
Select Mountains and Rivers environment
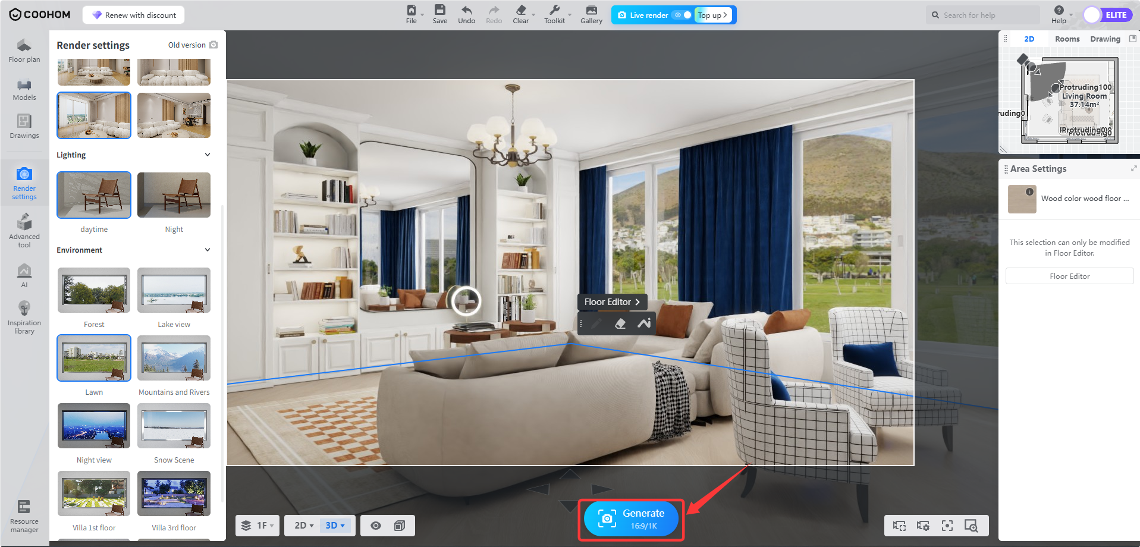pos(174,358)
